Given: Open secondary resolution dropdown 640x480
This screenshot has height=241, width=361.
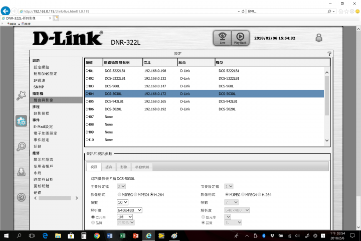Looking at the screenshot, I should [x=237, y=210].
